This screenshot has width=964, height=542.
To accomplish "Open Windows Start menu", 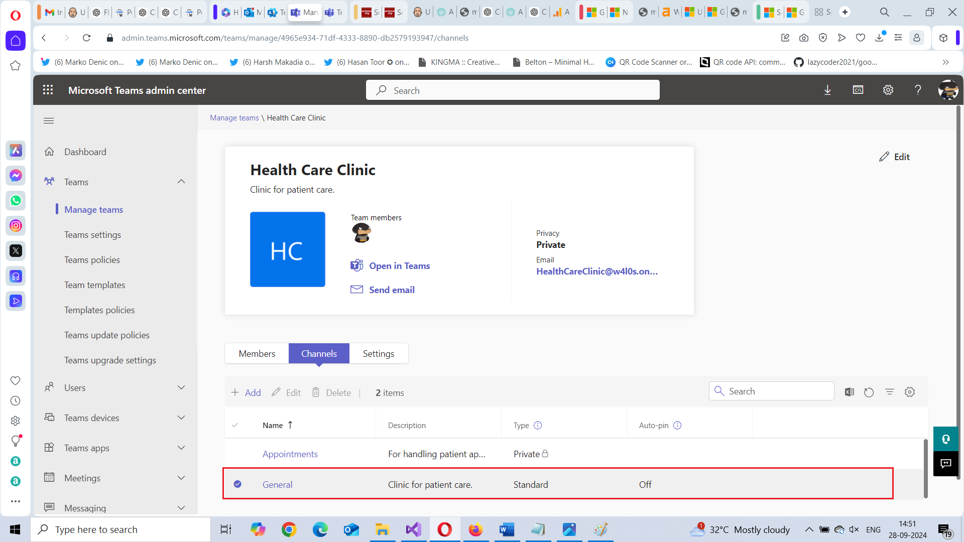I will pos(15,529).
